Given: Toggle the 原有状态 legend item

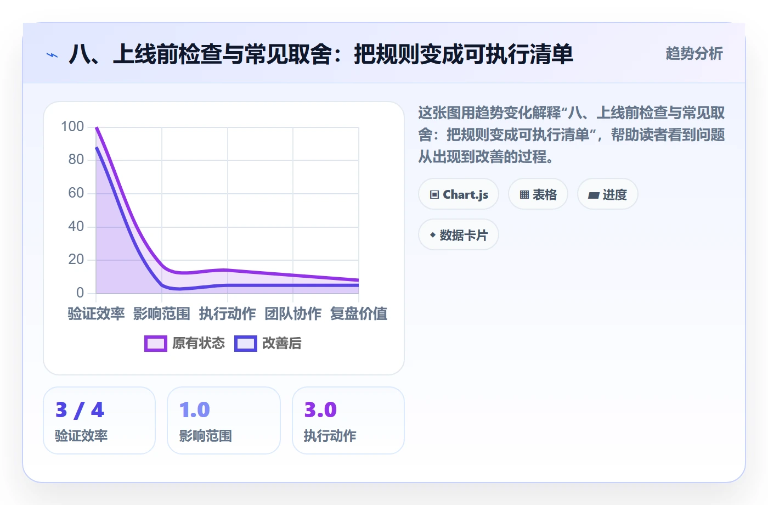Looking at the screenshot, I should pos(185,344).
